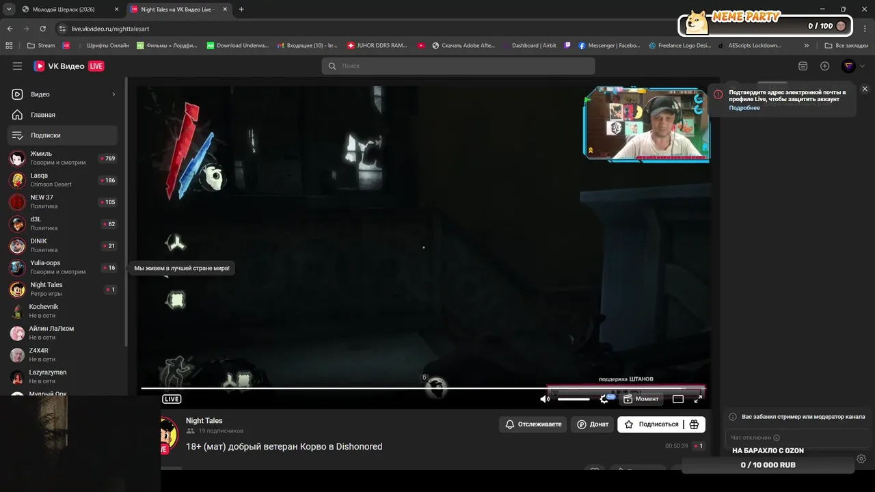Click the Lasqa avatar icon
Viewport: 875px width, 492px height.
click(17, 180)
